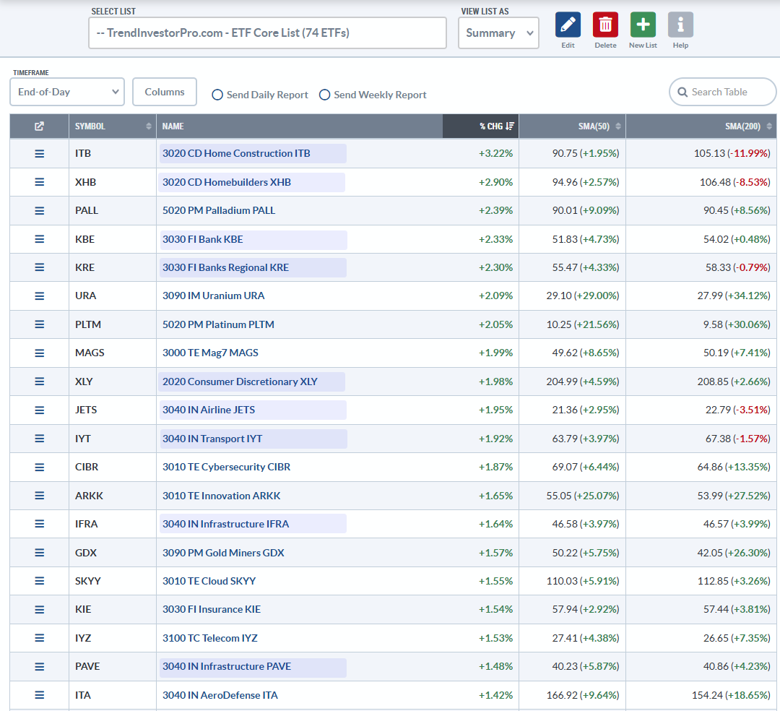The height and width of the screenshot is (711, 780).
Task: Expand the View List As Summary dropdown
Action: click(498, 33)
